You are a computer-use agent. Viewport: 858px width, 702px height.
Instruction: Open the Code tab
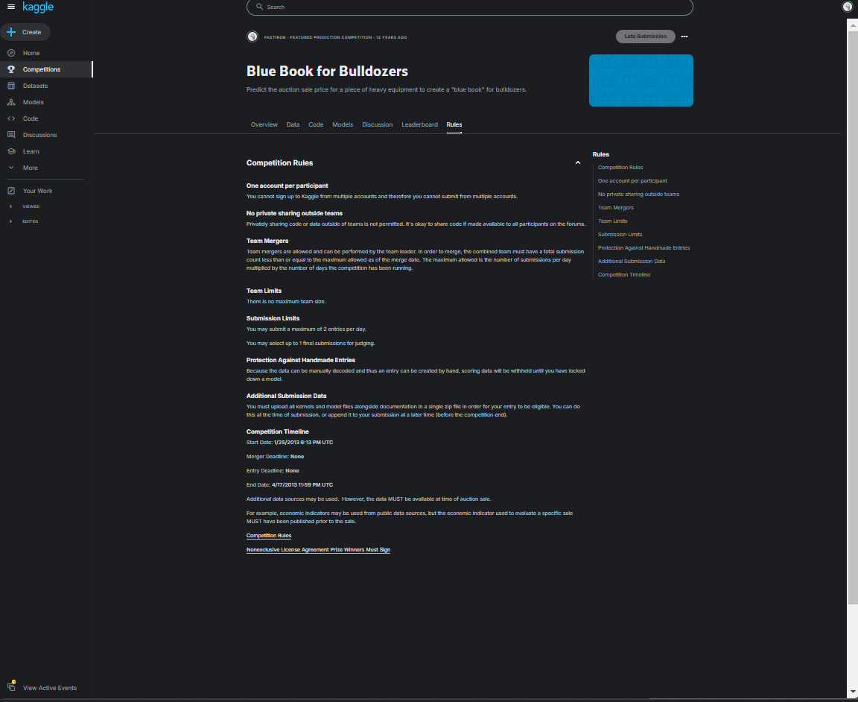click(x=316, y=125)
